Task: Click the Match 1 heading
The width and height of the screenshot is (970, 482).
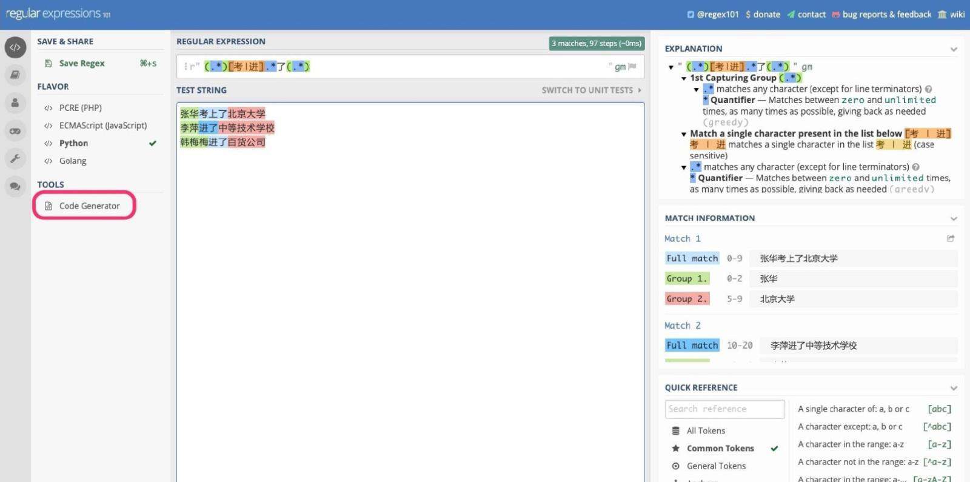Action: click(x=683, y=239)
